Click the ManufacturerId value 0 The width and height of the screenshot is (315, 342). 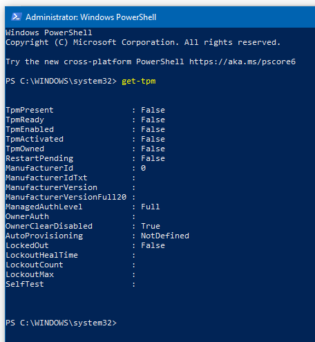(x=143, y=168)
